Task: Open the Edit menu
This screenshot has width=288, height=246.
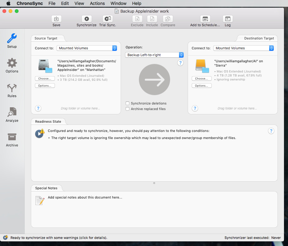Action: coord(65,3)
